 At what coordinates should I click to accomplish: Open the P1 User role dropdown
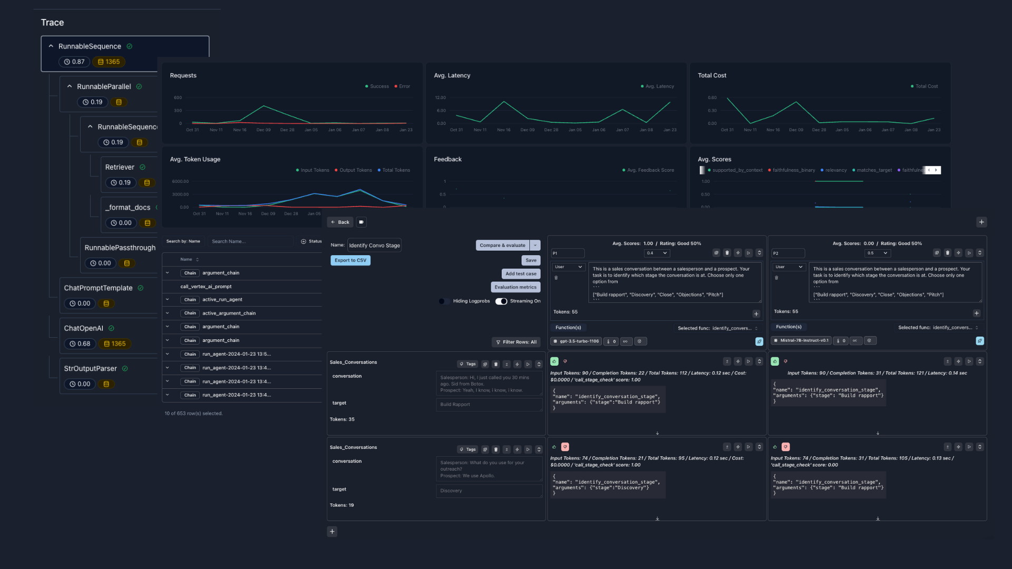click(568, 267)
